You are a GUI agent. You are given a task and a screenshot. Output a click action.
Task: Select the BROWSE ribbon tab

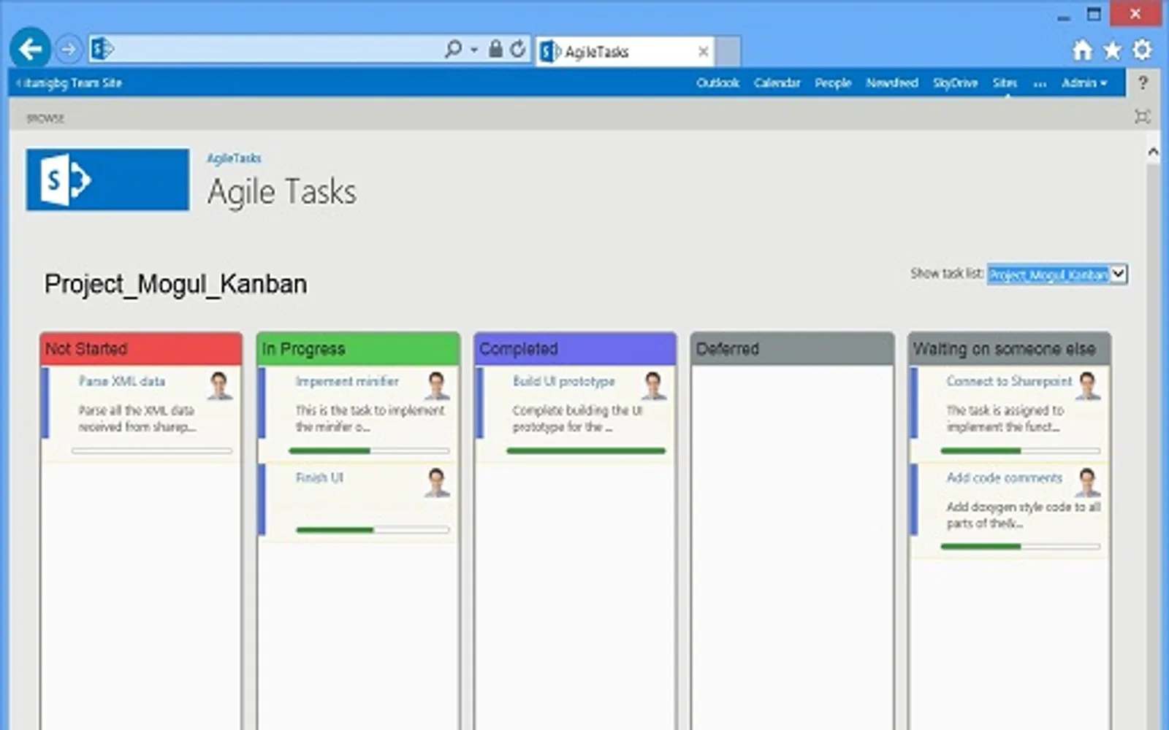pos(45,118)
